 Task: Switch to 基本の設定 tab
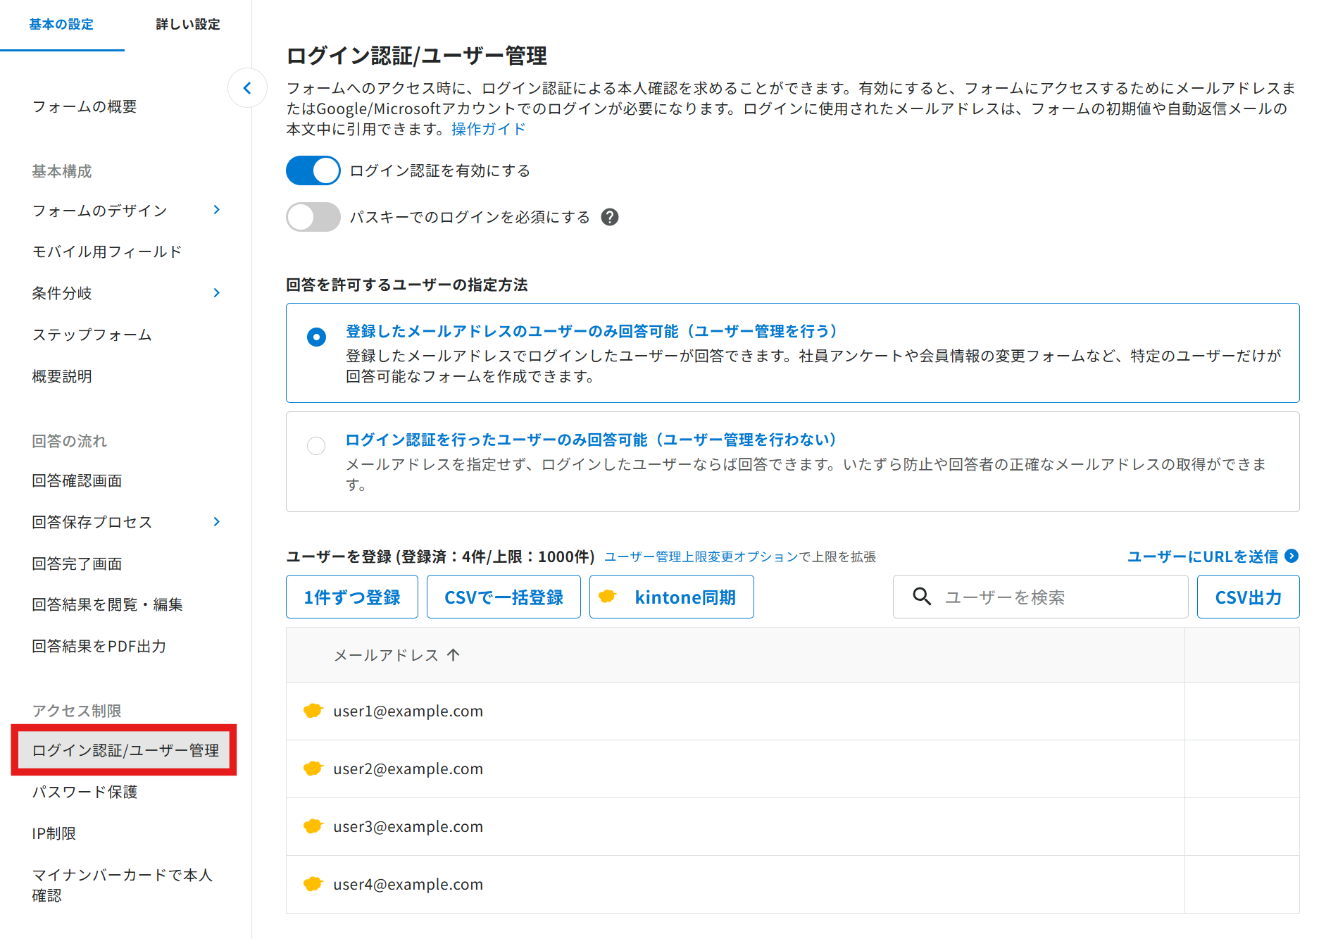(x=61, y=25)
